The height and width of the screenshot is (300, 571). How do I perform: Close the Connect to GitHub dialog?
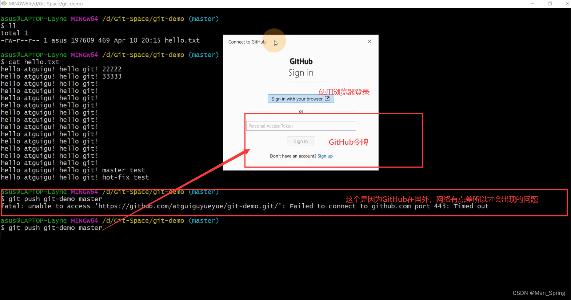coord(370,41)
